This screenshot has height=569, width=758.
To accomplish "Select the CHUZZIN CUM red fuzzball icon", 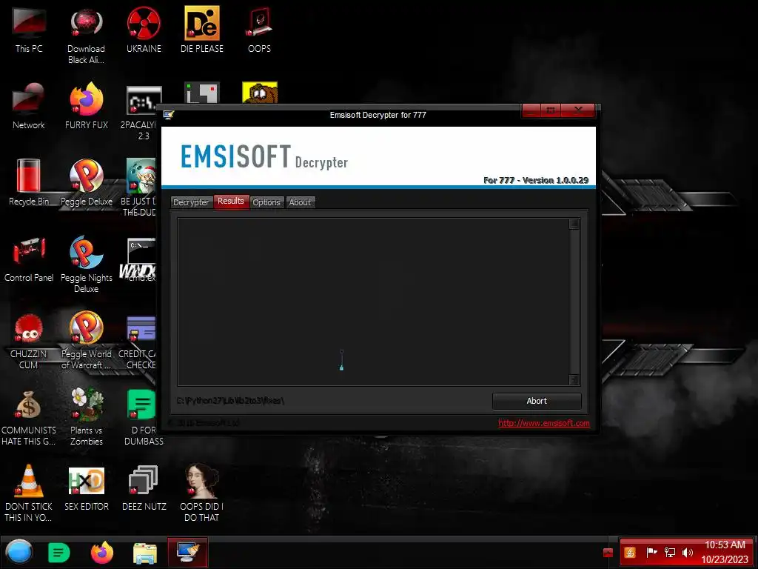I will pos(29,341).
